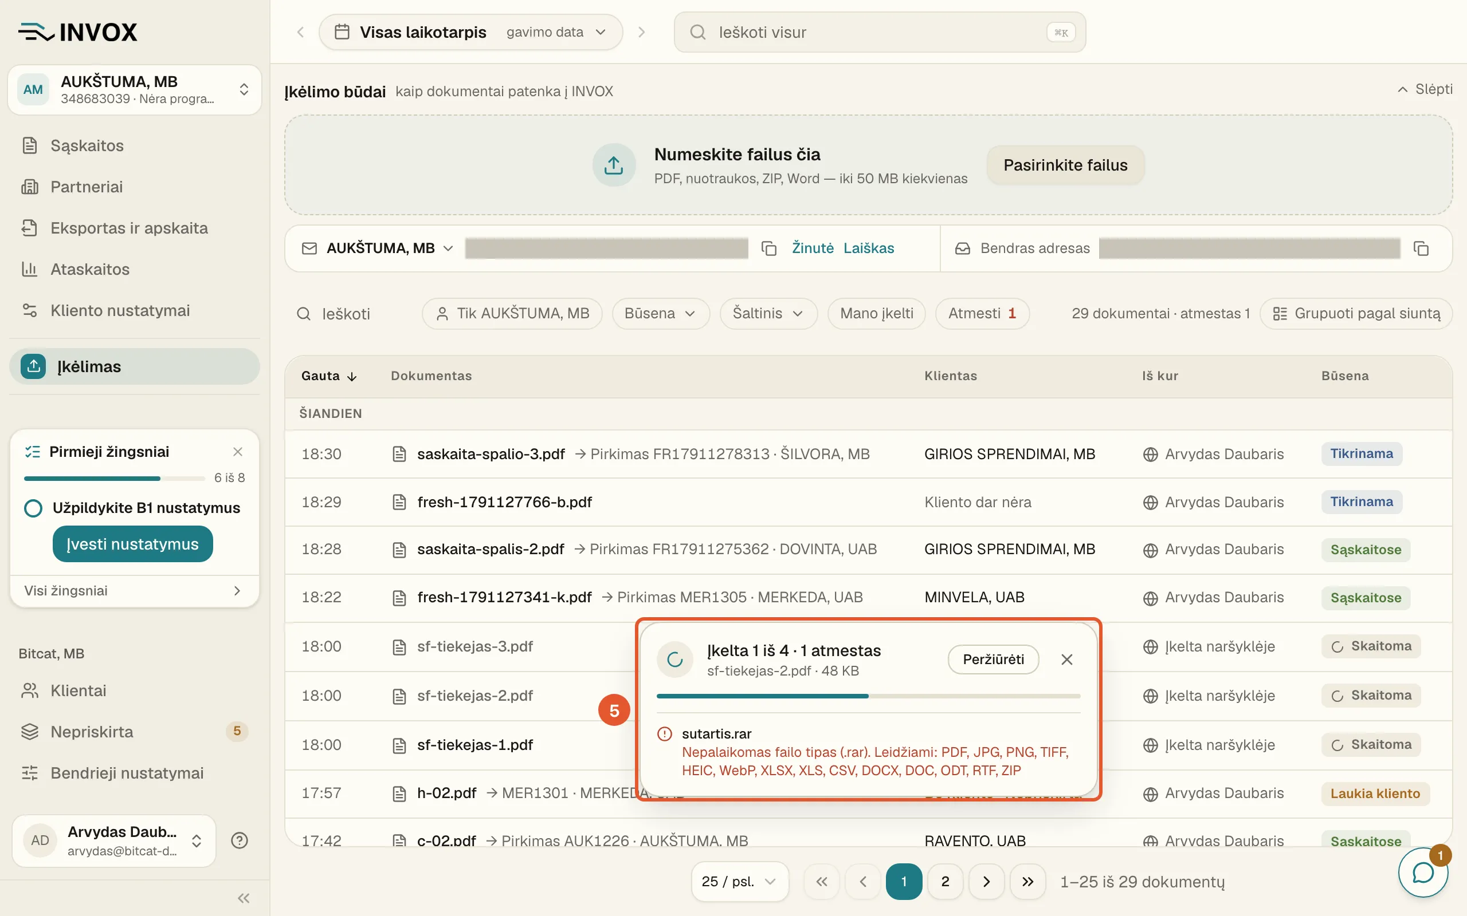Change the 25 / psl. page size
The width and height of the screenshot is (1467, 916).
coord(740,882)
